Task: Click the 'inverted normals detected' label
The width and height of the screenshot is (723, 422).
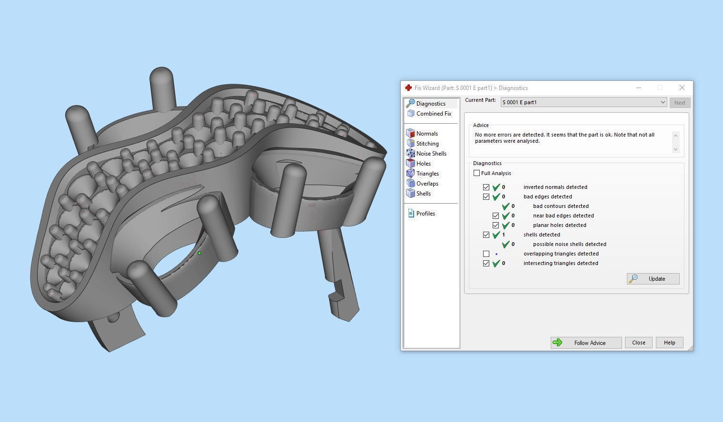Action: 555,187
